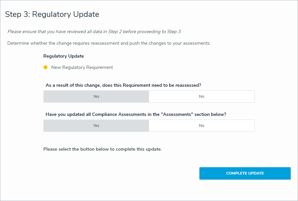Click 'Please select the button below' instruction
The image size is (298, 201).
[102, 149]
